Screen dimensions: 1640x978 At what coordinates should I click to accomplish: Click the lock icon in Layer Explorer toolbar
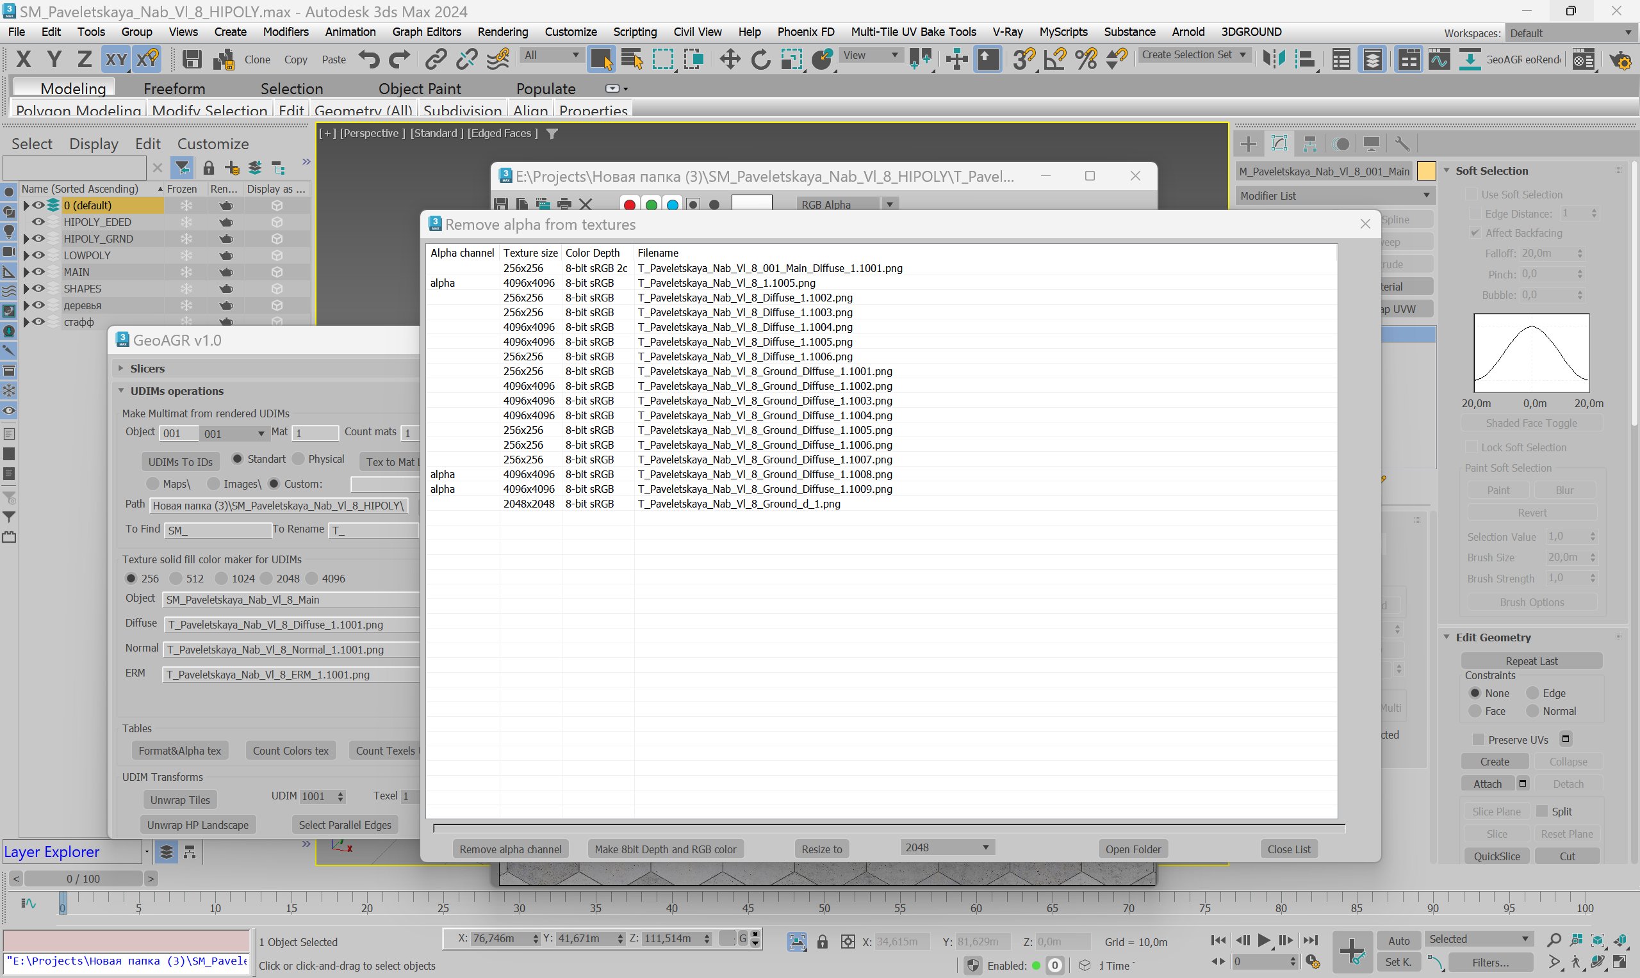click(x=208, y=168)
